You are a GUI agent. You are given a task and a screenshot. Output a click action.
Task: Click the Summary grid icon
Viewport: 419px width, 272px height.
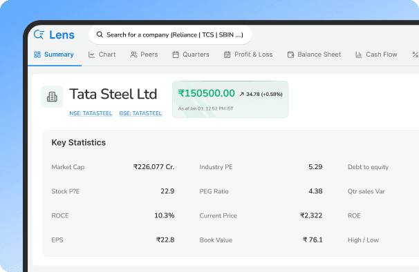[37, 55]
